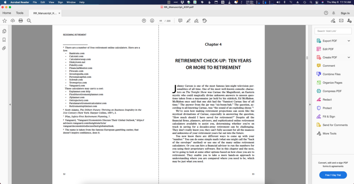354x184 pixels.
Task: Open the find text magnifier
Action: 29,21
